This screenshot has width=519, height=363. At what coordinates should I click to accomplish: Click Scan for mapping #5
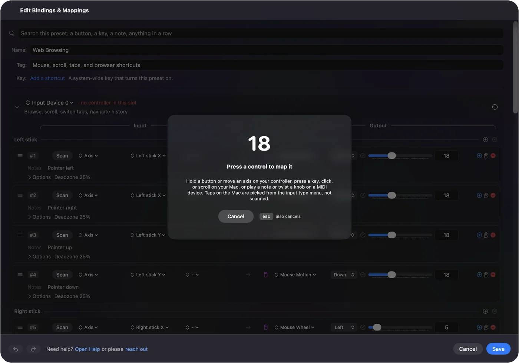click(62, 327)
